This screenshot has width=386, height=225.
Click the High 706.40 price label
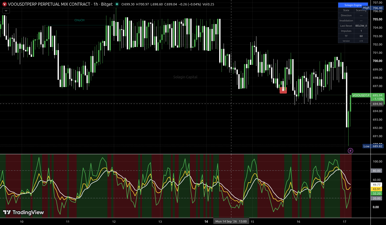(x=373, y=8)
